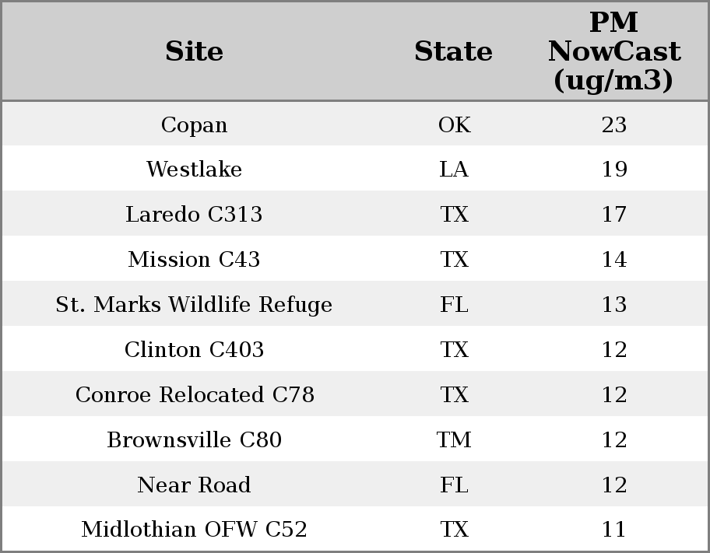Select the Near Road site cell

tap(194, 485)
